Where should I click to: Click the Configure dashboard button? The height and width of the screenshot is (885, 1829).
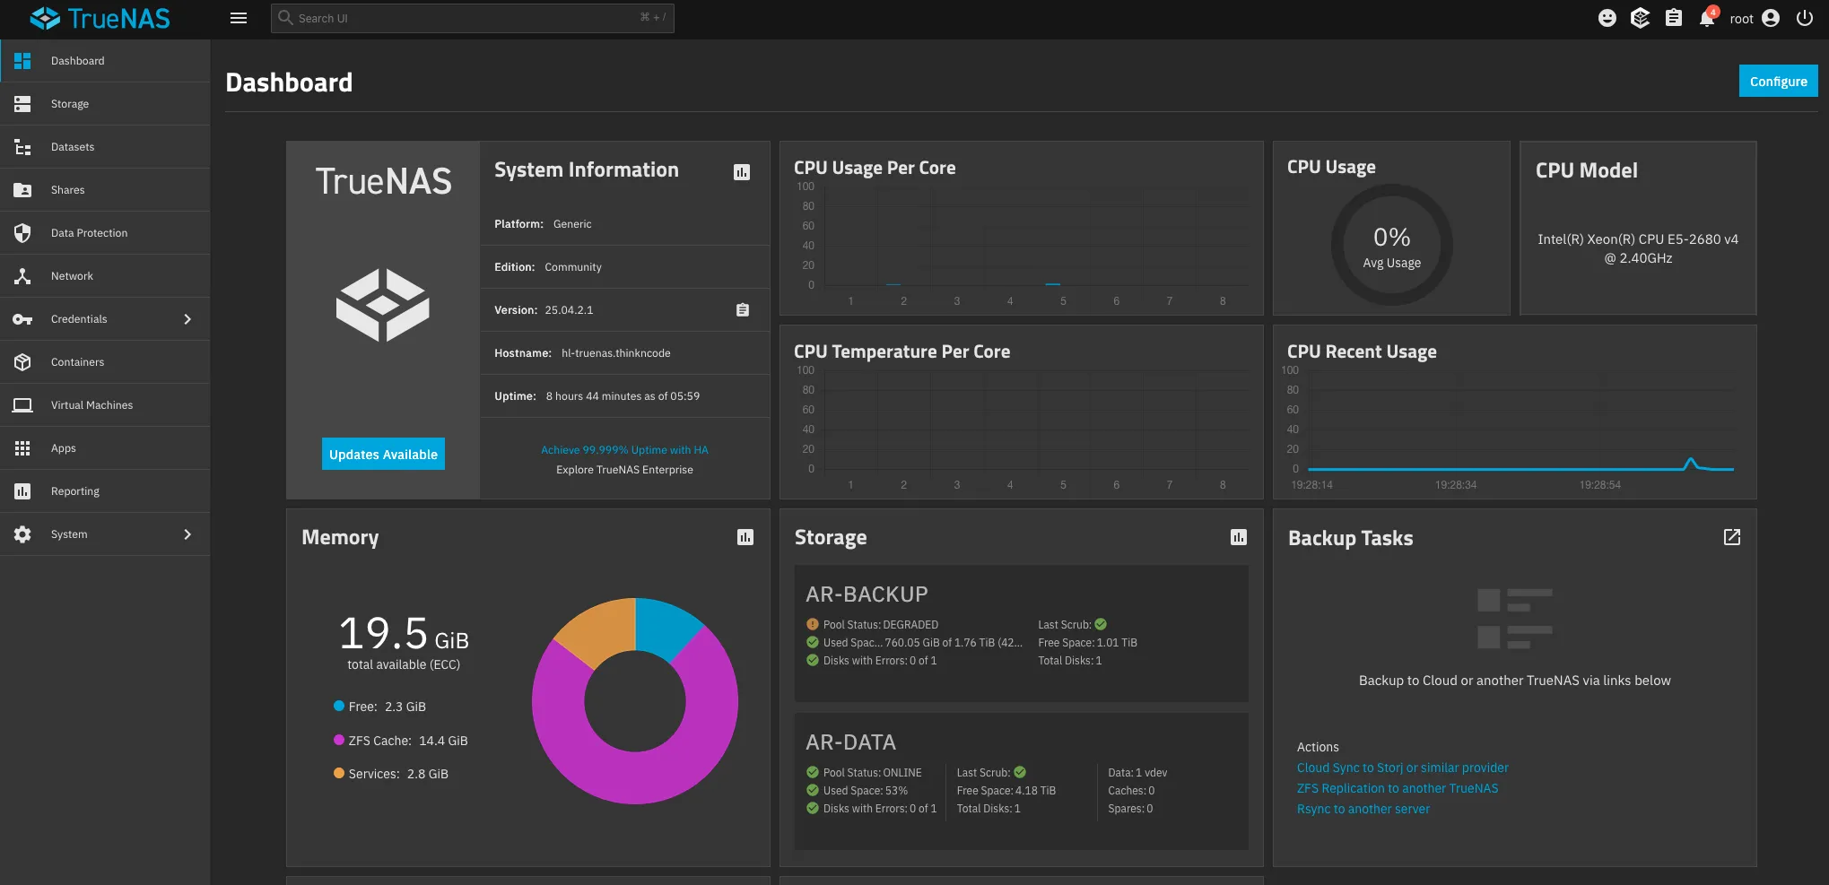(1778, 81)
